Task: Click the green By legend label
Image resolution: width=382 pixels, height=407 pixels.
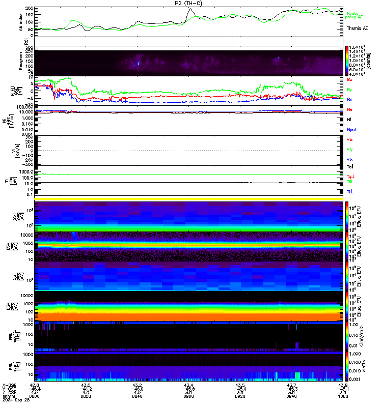Action: [349, 90]
